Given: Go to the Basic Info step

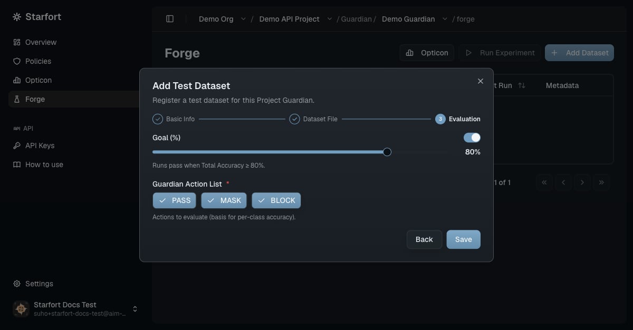Looking at the screenshot, I should 174,119.
